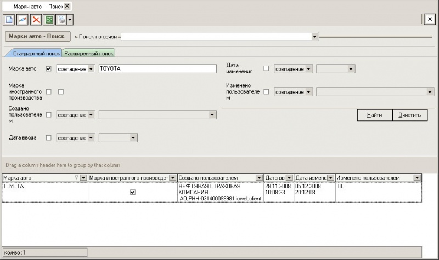The image size is (439, 260).
Task: Expand the 'Поиск по связи' combo box
Action: tap(314, 37)
